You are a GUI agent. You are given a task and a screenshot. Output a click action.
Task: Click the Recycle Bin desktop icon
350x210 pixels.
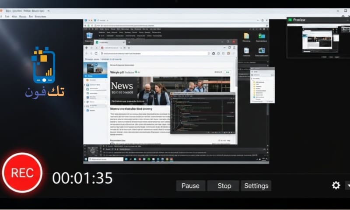click(x=89, y=36)
